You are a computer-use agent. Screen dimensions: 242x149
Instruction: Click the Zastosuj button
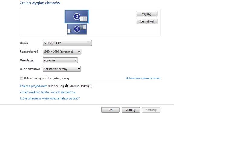pyautogui.click(x=151, y=110)
